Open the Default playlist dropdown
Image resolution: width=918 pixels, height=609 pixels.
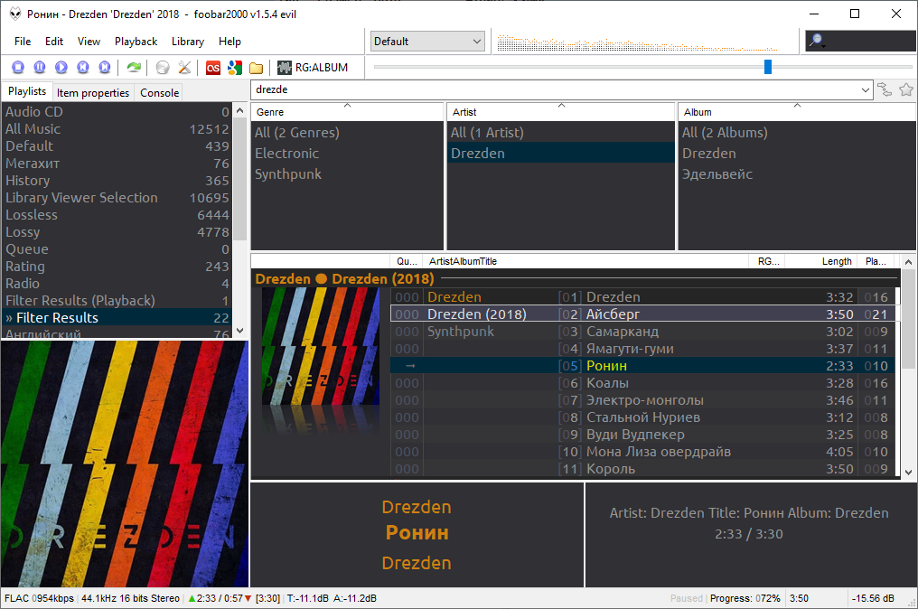click(428, 42)
